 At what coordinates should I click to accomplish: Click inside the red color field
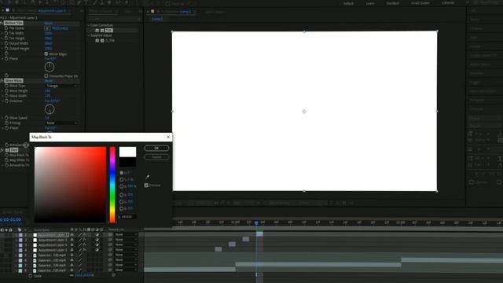point(70,185)
